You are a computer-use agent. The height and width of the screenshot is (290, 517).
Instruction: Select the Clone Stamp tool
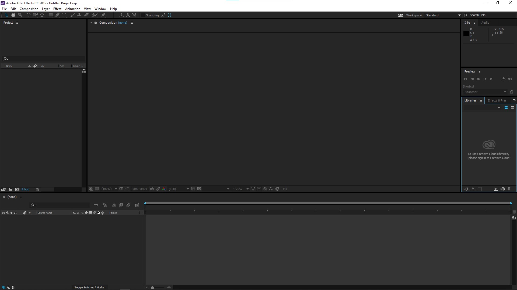pyautogui.click(x=79, y=15)
